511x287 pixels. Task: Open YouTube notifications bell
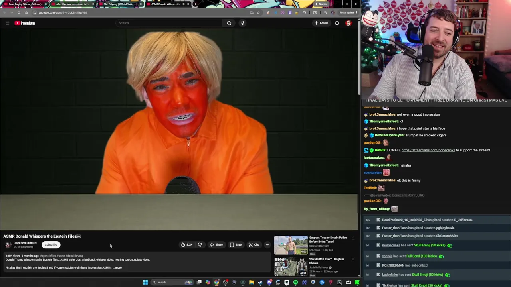click(337, 23)
